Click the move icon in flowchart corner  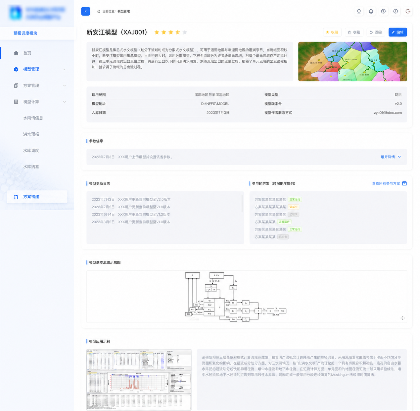pyautogui.click(x=402, y=318)
